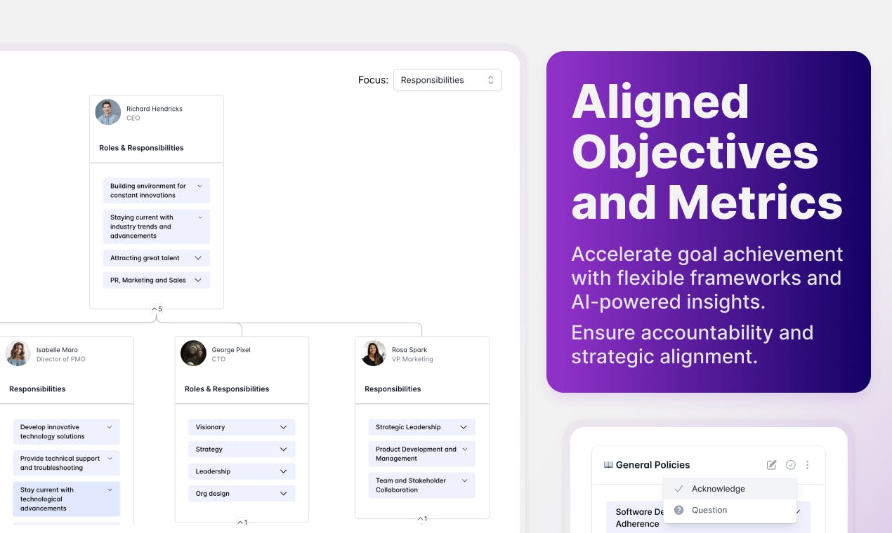Screen dimensions: 892x533
Task: Collapse the 5 reports toggle under the CEO card
Action: 157,309
